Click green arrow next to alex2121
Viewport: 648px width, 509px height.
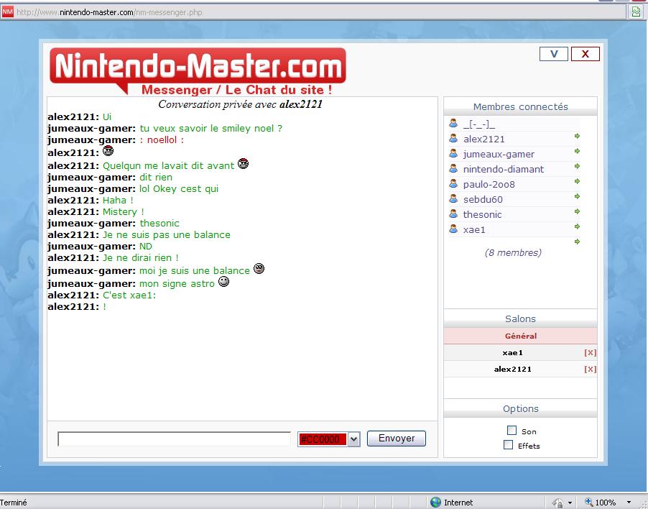coord(578,136)
